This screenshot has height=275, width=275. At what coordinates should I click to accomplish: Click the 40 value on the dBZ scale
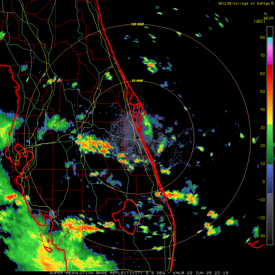click(x=262, y=110)
